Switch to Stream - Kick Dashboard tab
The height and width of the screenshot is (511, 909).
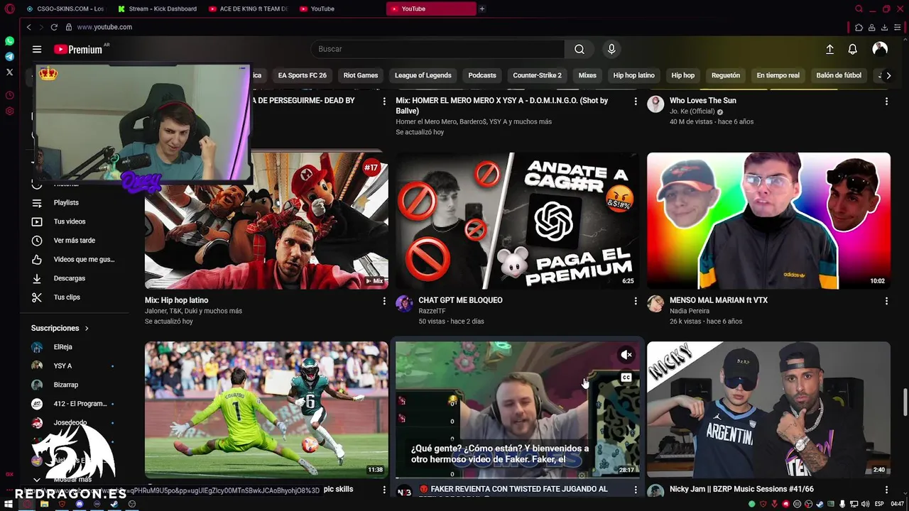(x=158, y=9)
